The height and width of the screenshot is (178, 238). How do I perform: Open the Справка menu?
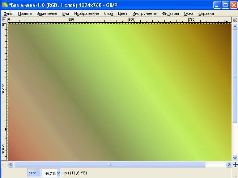click(x=206, y=13)
